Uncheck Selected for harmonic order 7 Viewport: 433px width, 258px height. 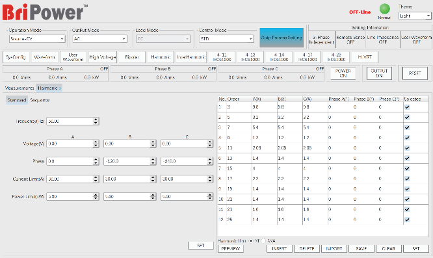tap(407, 127)
